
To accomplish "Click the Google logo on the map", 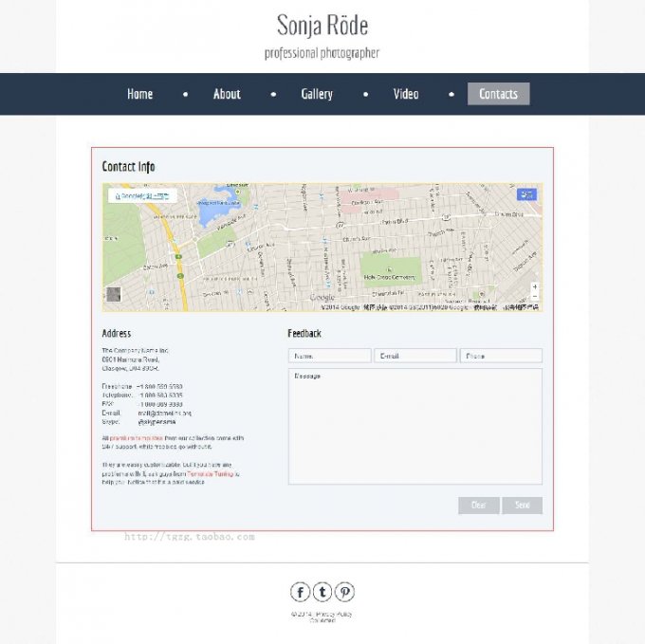I will pos(322,298).
